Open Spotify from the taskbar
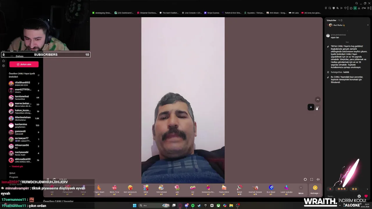Image resolution: width=372 pixels, height=209 pixels. 193,206
